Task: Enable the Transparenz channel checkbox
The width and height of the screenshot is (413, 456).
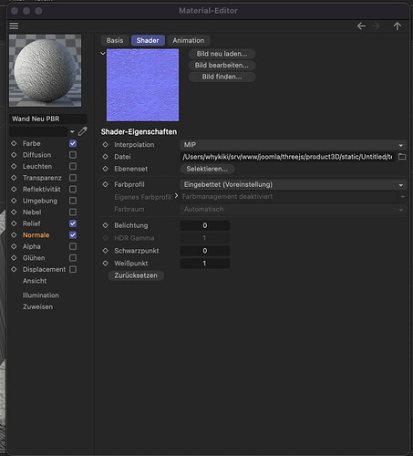Action: click(x=73, y=178)
